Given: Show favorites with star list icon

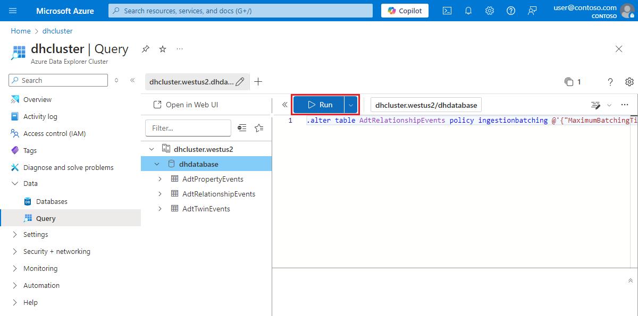Looking at the screenshot, I should (259, 128).
